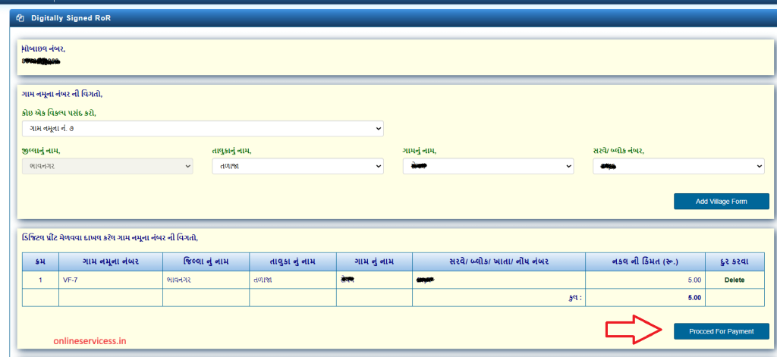Click the disabled district dropdown showing ભાવનગર

(108, 166)
